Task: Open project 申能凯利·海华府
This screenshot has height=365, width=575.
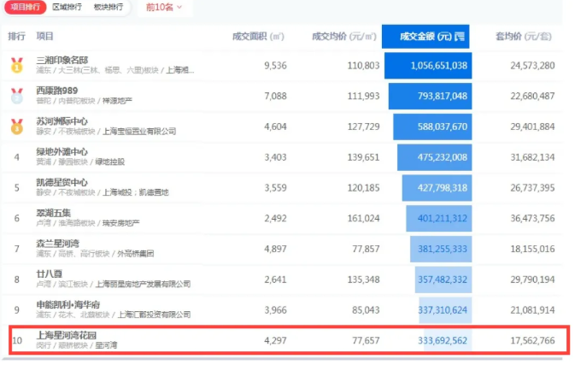Action: pos(67,304)
